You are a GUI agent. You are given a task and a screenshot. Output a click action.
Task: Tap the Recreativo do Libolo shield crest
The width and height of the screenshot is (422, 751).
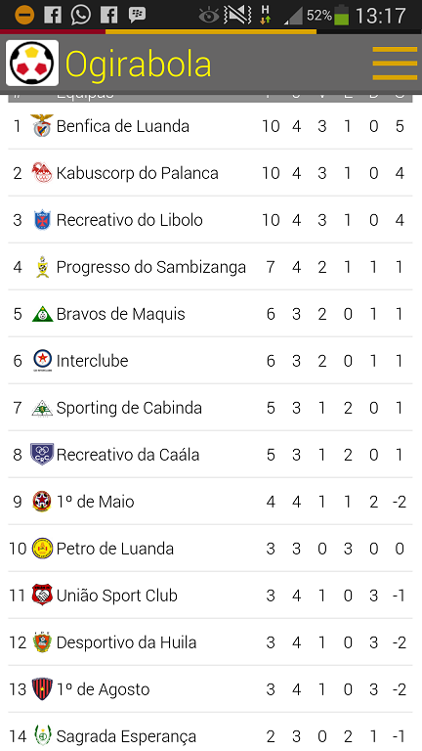pos(42,219)
